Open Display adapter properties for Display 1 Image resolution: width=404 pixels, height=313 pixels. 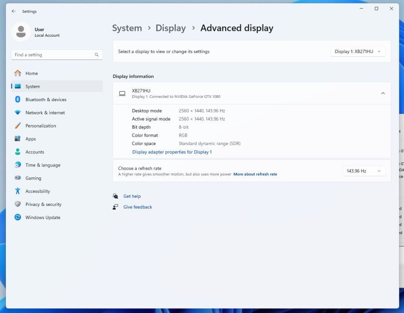172,152
